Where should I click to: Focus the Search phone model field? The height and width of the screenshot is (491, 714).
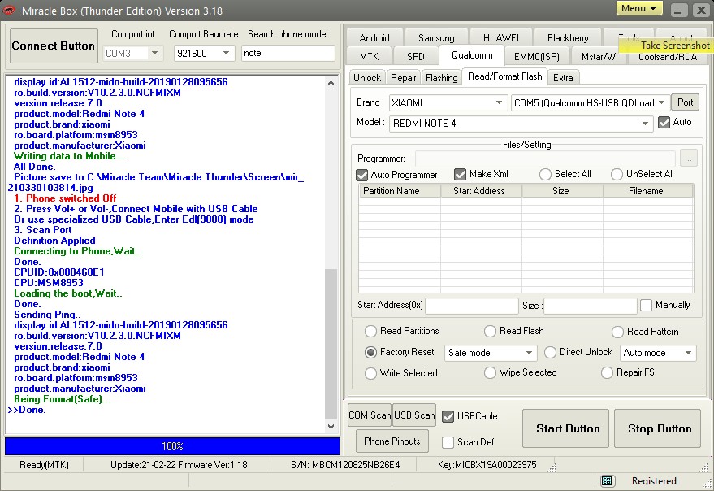click(x=288, y=54)
